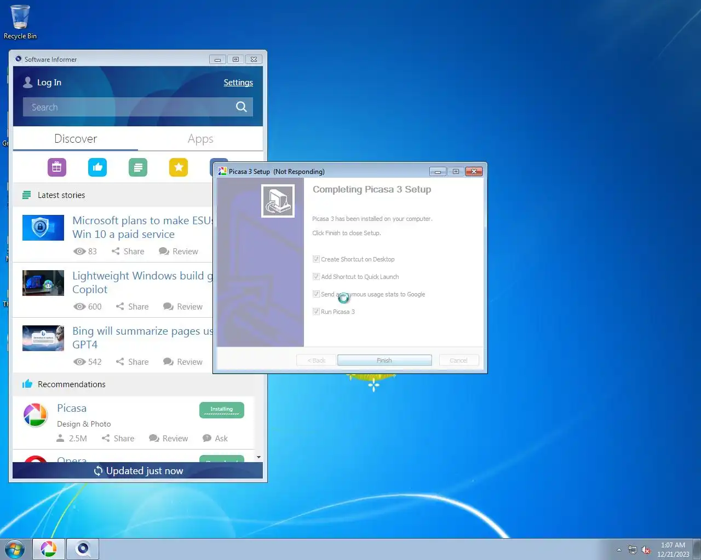Click the Back button in Picasa Setup
Image resolution: width=701 pixels, height=560 pixels.
[x=316, y=360]
